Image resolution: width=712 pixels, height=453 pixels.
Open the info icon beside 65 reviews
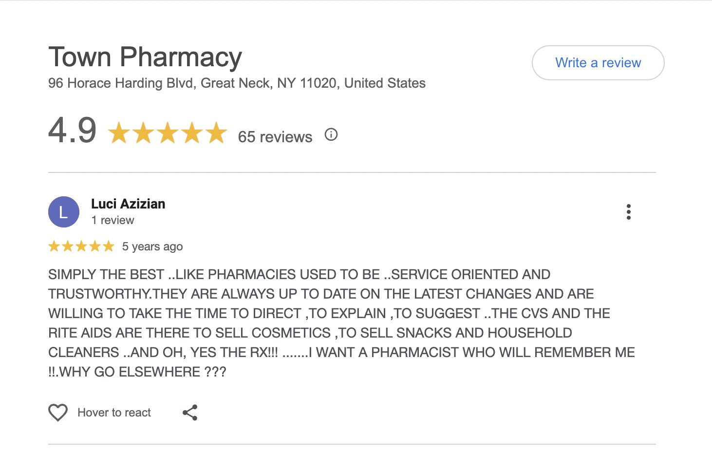[331, 135]
